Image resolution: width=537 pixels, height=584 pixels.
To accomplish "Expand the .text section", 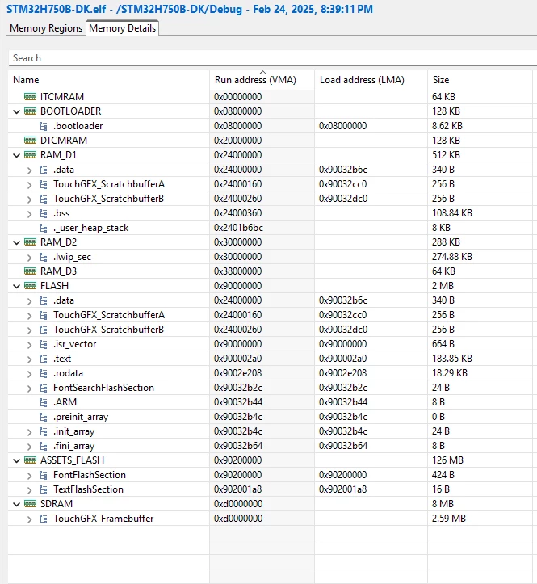I will [29, 359].
